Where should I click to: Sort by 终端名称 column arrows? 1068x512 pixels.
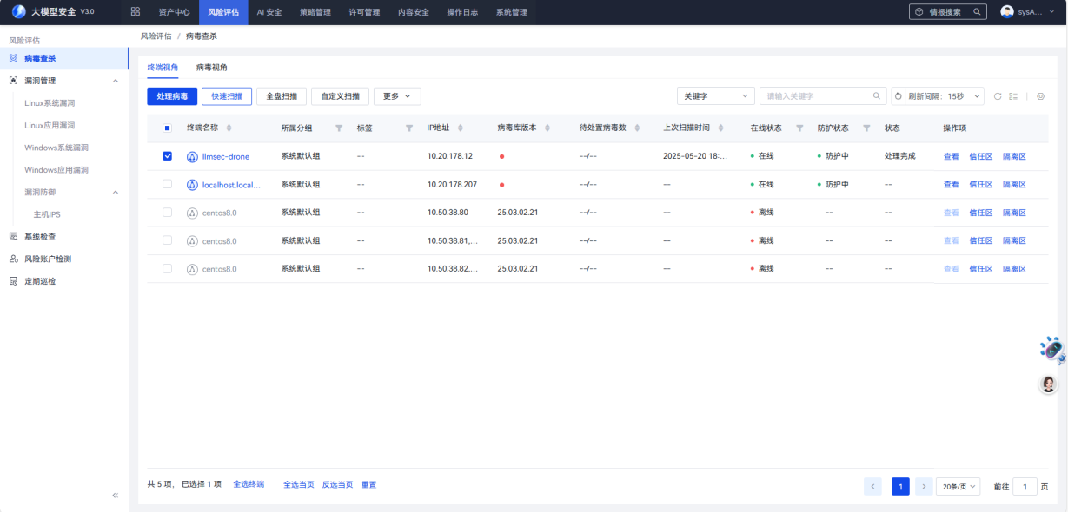(x=229, y=128)
